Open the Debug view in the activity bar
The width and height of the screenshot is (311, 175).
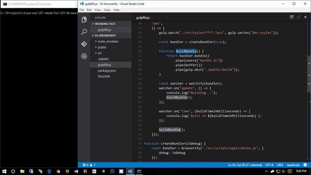coord(84,56)
